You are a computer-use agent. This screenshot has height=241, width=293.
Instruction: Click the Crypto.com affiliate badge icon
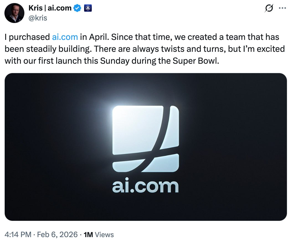[88, 8]
